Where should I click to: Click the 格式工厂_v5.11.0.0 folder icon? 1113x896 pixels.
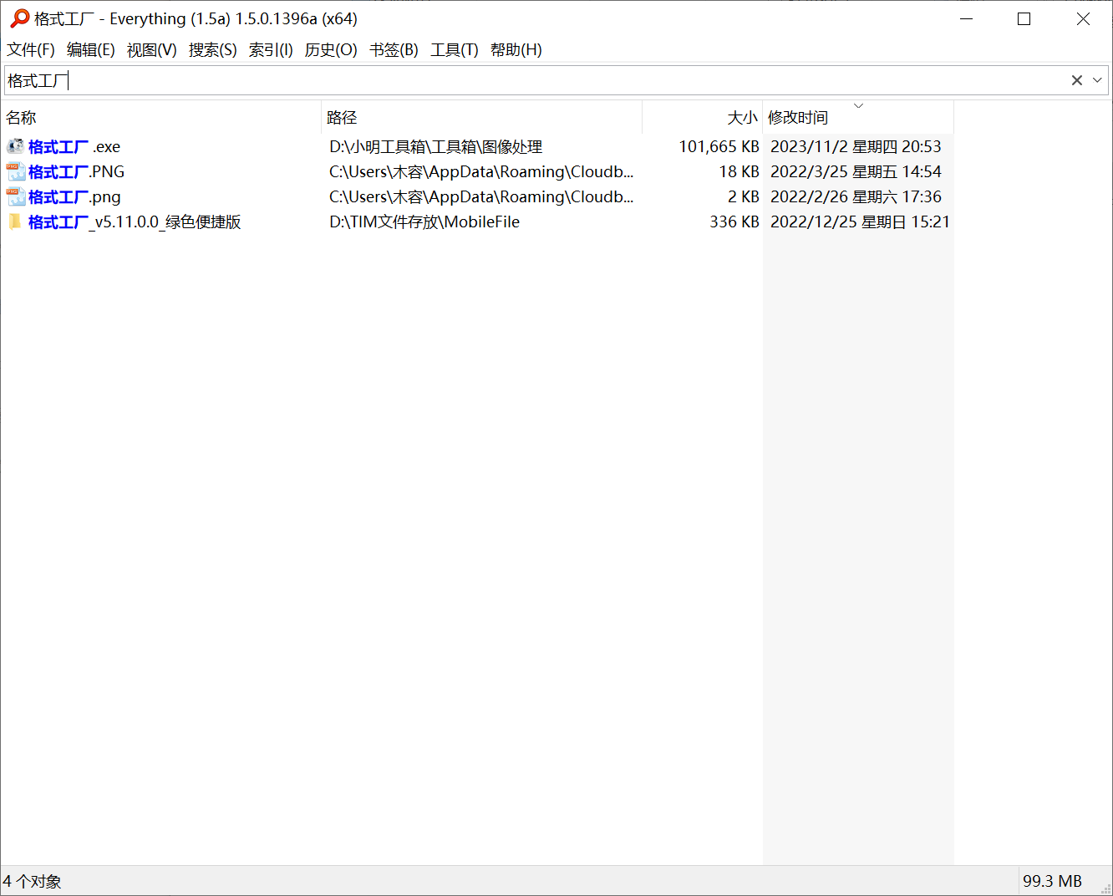(15, 221)
